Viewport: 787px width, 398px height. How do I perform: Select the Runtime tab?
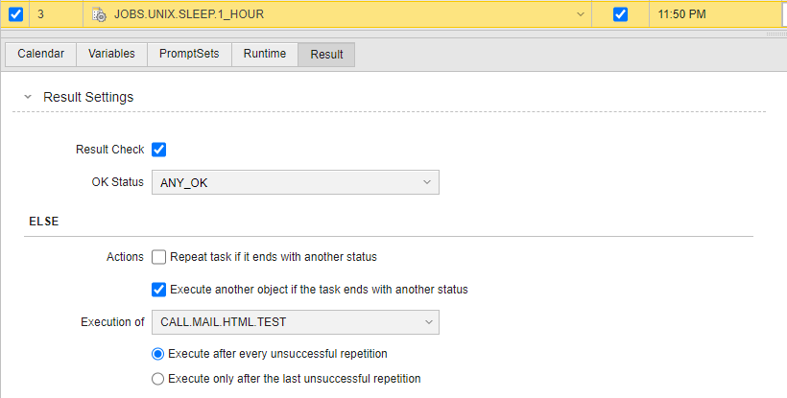pyautogui.click(x=265, y=54)
